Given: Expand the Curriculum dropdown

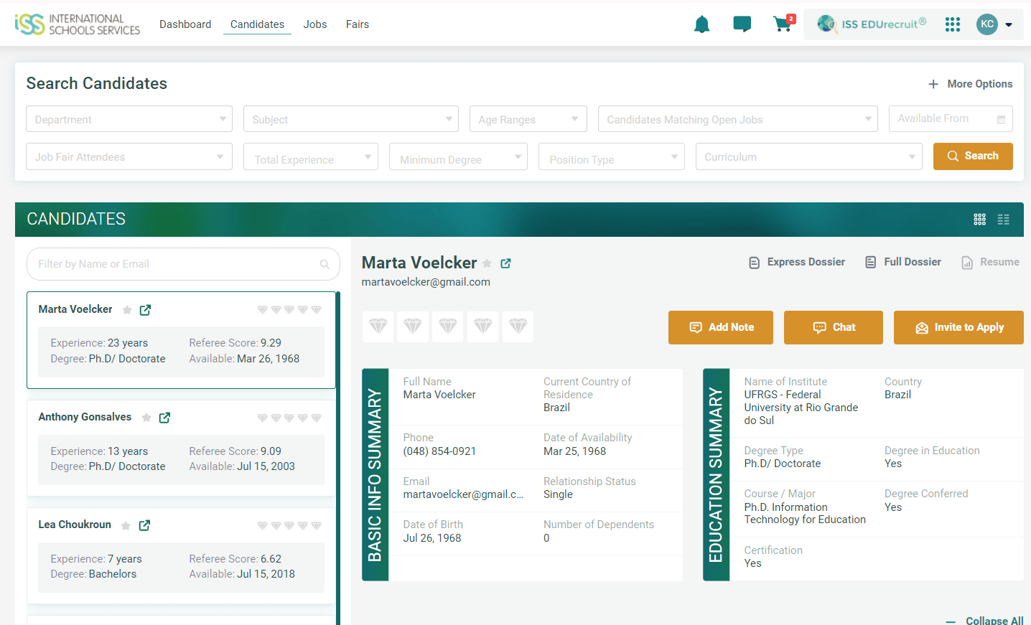Looking at the screenshot, I should pos(808,156).
